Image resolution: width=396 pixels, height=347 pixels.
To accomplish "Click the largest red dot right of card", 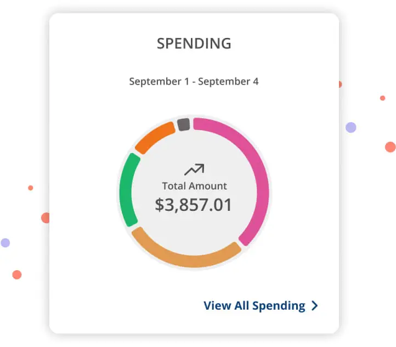I will click(390, 147).
